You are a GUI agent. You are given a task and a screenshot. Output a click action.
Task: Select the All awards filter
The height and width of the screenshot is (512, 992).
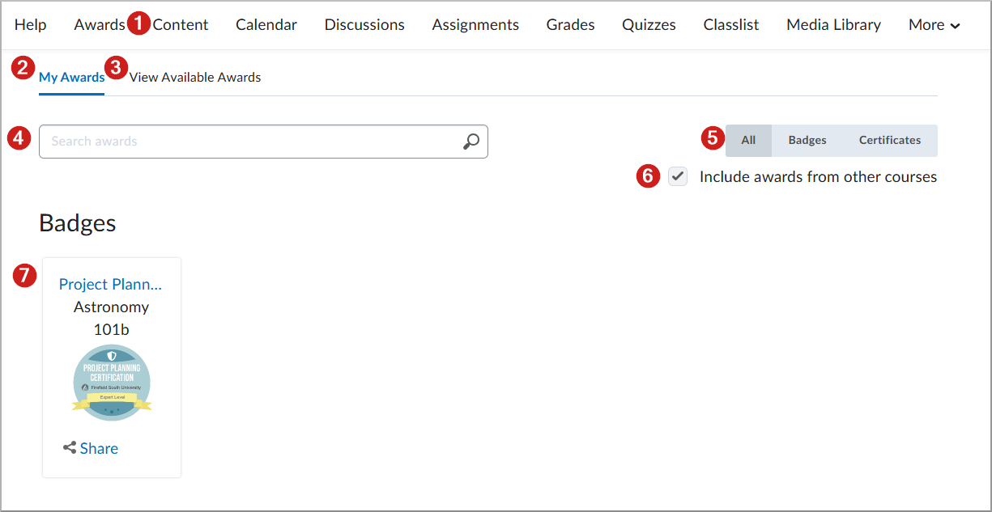pyautogui.click(x=748, y=140)
